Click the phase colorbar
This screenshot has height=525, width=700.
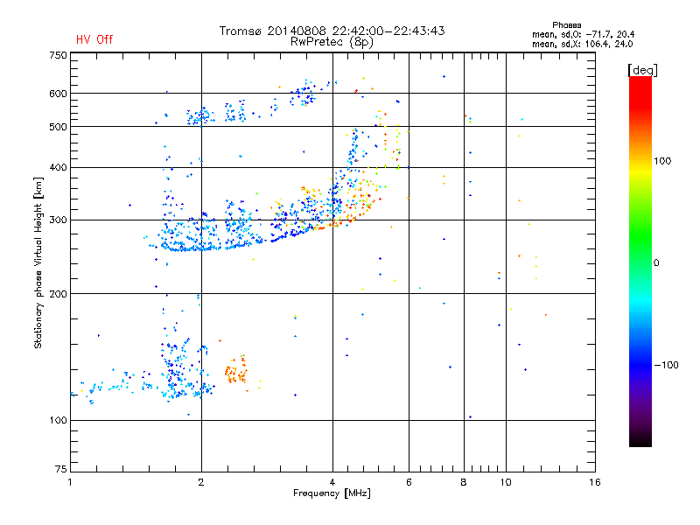640,261
